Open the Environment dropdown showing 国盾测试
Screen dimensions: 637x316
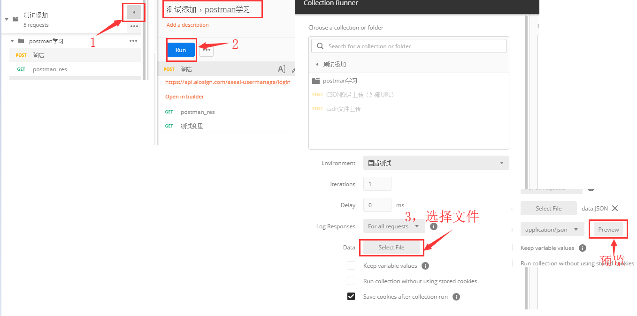pos(436,163)
